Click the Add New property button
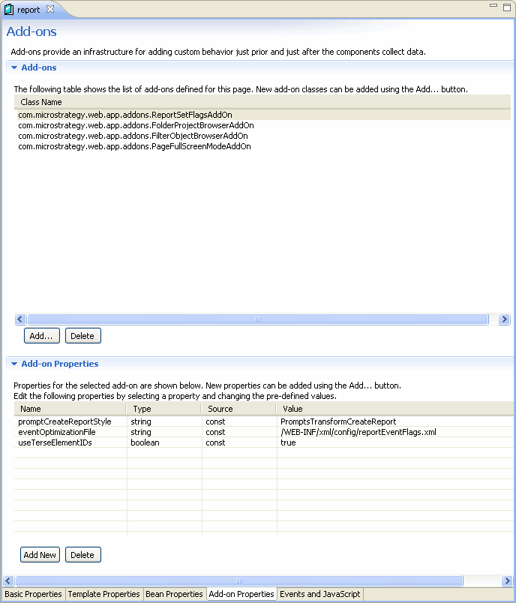 (x=40, y=555)
